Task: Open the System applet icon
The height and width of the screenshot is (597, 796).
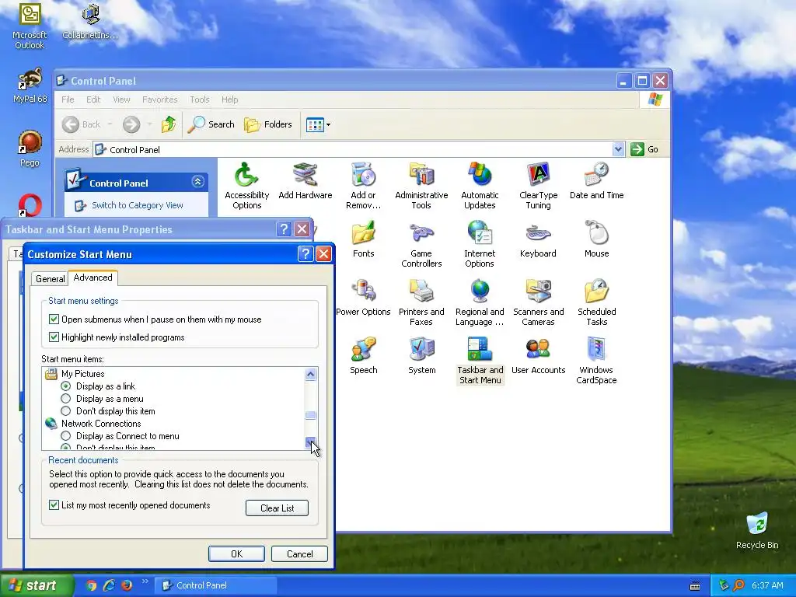Action: [x=422, y=356]
